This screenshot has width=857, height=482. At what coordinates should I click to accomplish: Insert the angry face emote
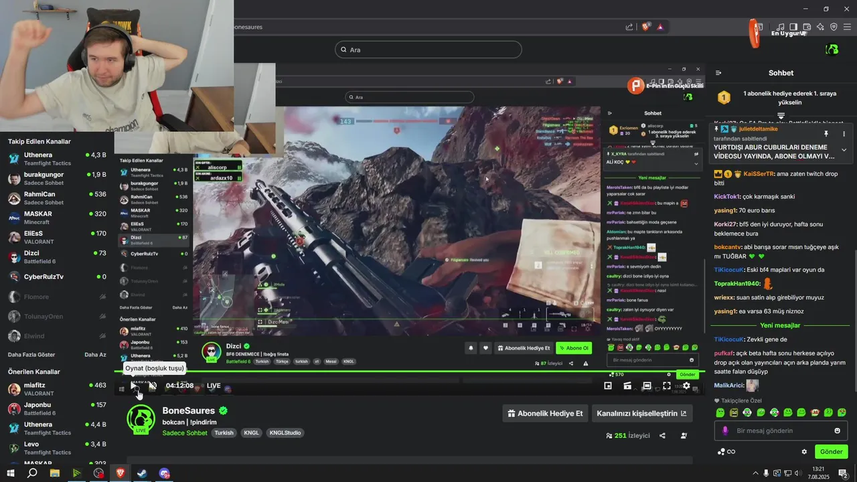(x=734, y=412)
